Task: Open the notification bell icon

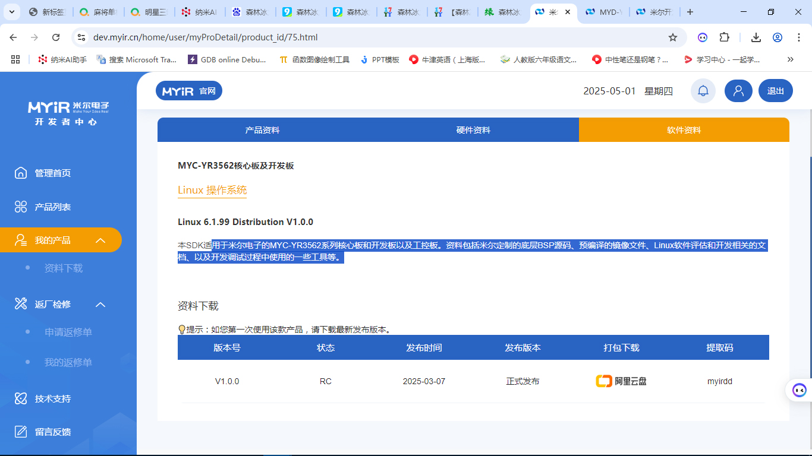Action: click(x=703, y=91)
